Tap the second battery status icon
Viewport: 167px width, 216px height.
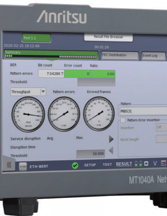(x=141, y=164)
